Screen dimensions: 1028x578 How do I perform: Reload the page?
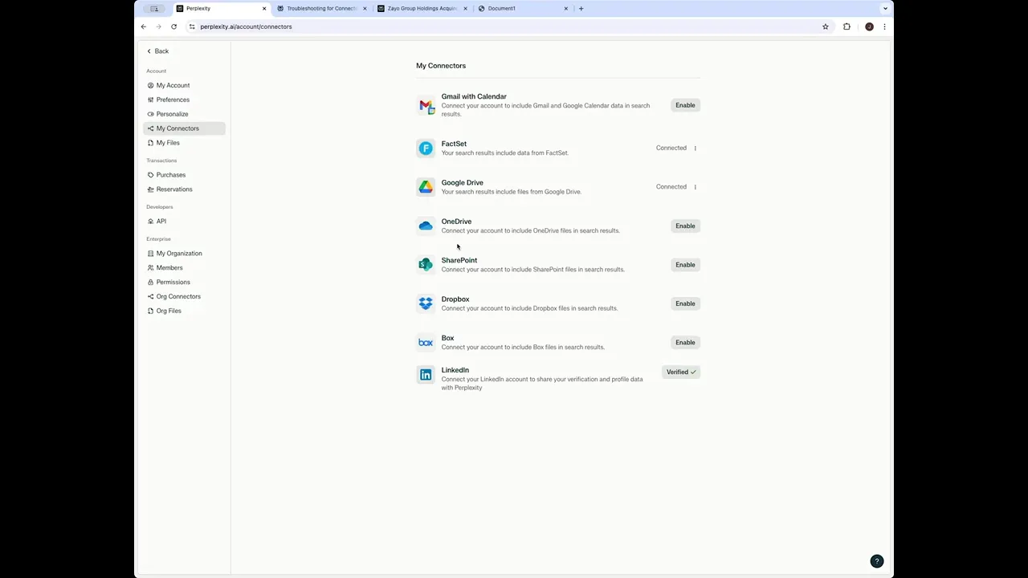[x=173, y=26]
